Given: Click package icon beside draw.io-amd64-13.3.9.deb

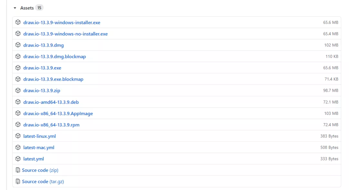Looking at the screenshot, I should pos(18,102).
